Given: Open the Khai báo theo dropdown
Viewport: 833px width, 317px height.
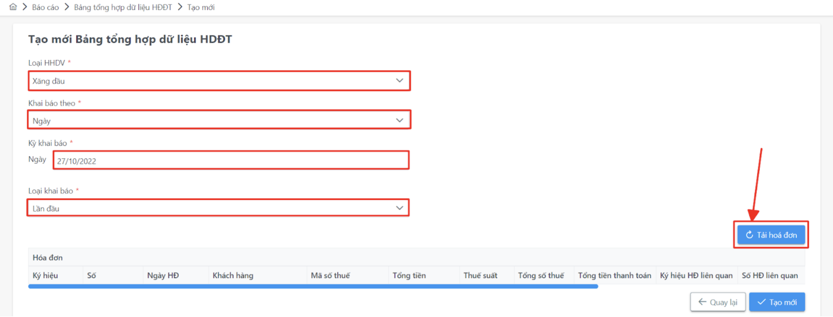Looking at the screenshot, I should pos(219,121).
